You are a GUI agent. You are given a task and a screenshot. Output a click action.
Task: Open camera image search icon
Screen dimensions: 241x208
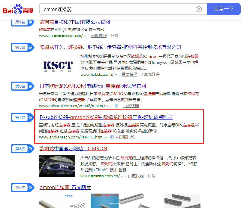(199, 9)
